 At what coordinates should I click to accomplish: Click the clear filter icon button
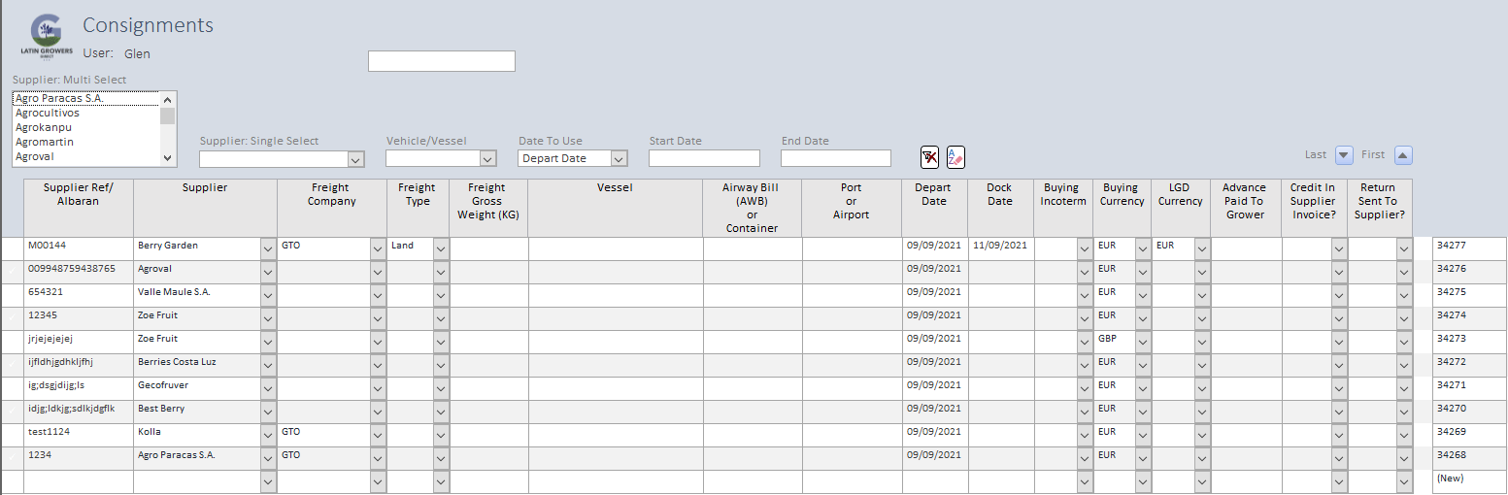[929, 157]
